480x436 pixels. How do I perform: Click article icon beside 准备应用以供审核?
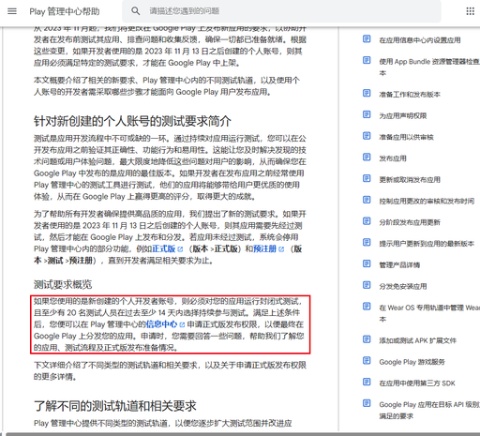(x=367, y=136)
